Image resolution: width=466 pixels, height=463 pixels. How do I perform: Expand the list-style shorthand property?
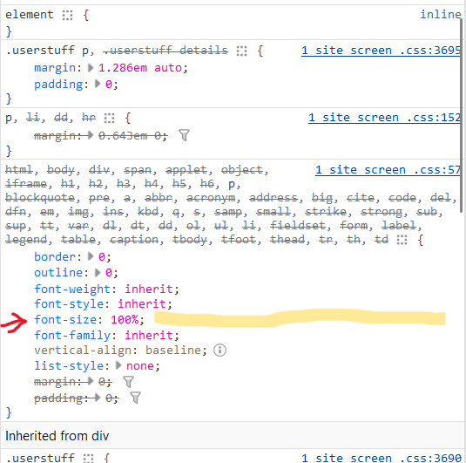pyautogui.click(x=118, y=365)
